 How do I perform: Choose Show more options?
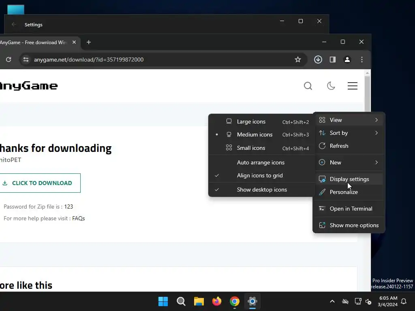pos(349,225)
